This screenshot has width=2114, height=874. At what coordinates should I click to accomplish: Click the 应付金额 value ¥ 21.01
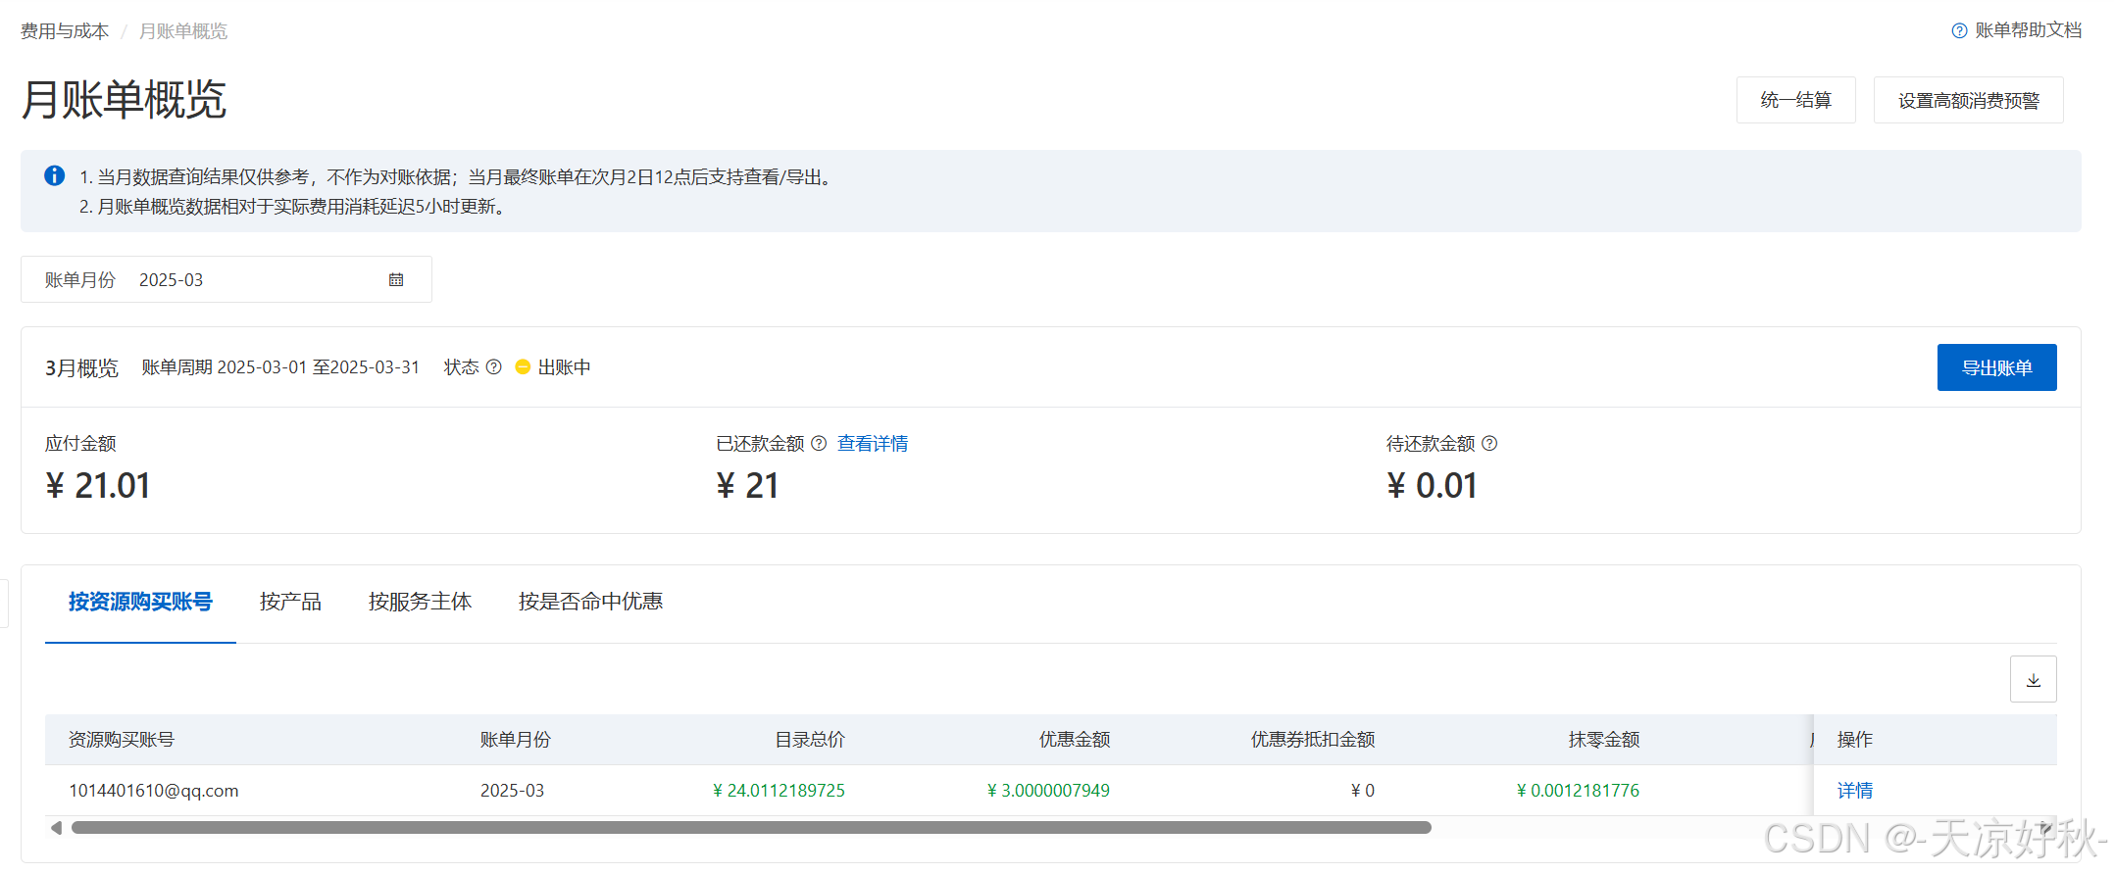pos(98,485)
